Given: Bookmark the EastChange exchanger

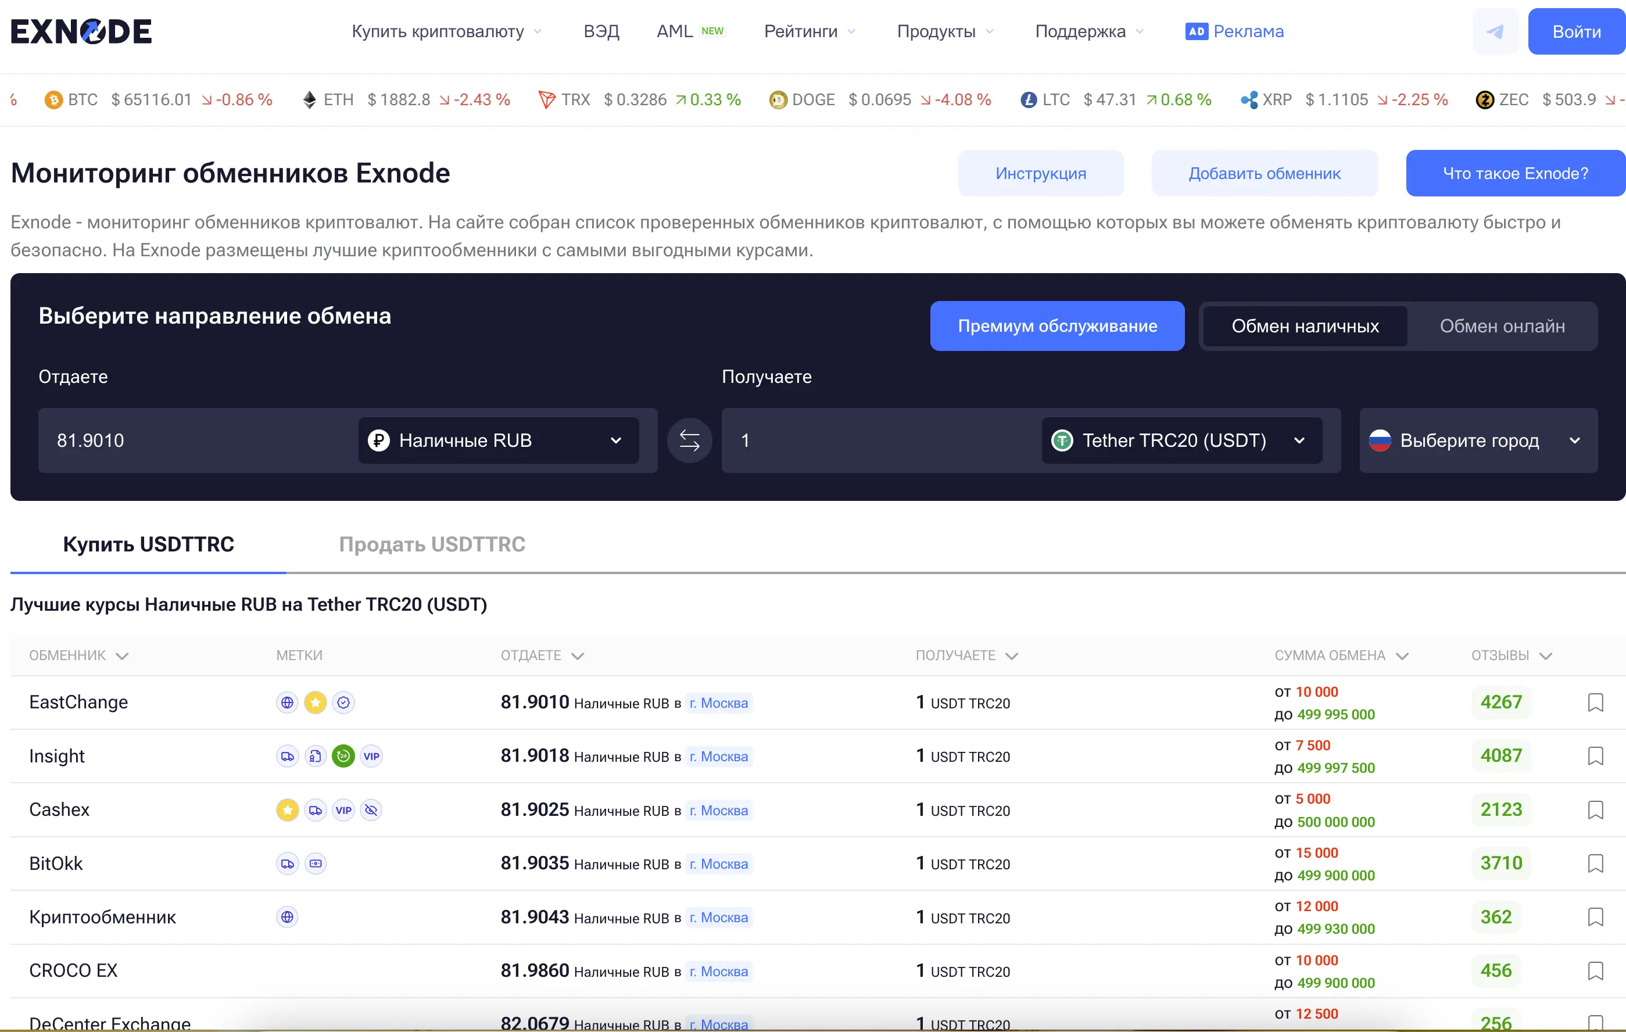Looking at the screenshot, I should [x=1595, y=703].
